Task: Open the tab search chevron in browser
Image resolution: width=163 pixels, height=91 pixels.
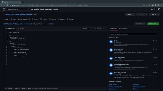Action: [161, 2]
